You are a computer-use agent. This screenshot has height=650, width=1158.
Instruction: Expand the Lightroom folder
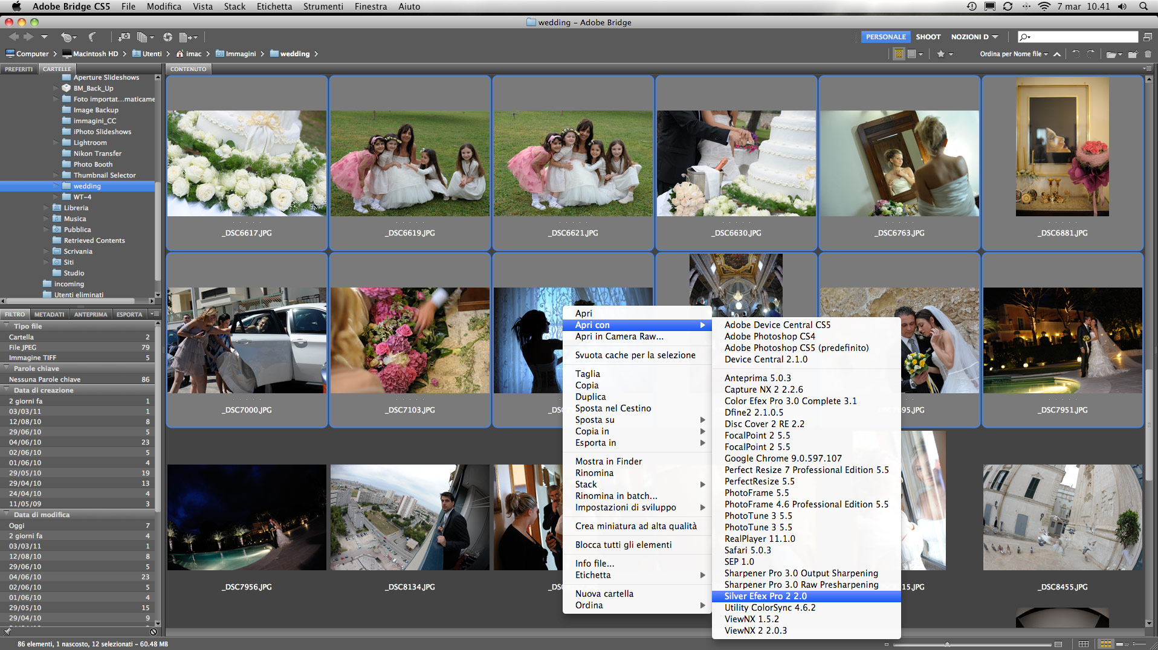point(56,143)
